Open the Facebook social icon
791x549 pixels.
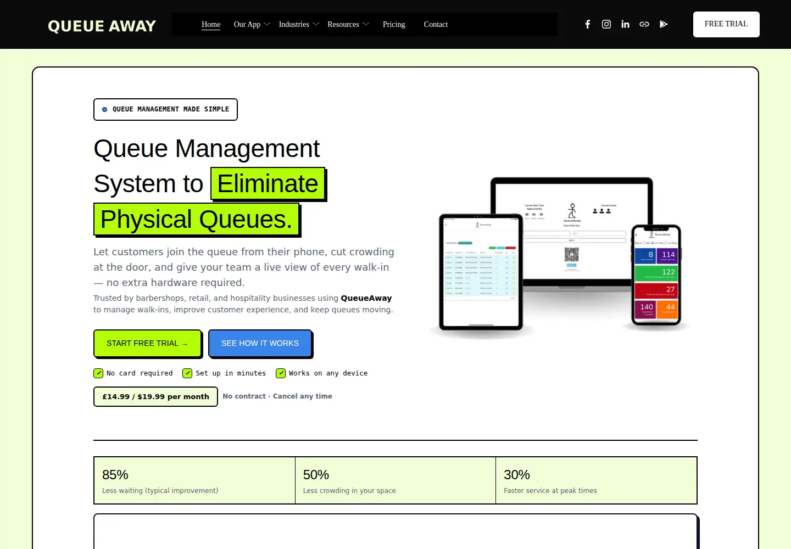(587, 24)
